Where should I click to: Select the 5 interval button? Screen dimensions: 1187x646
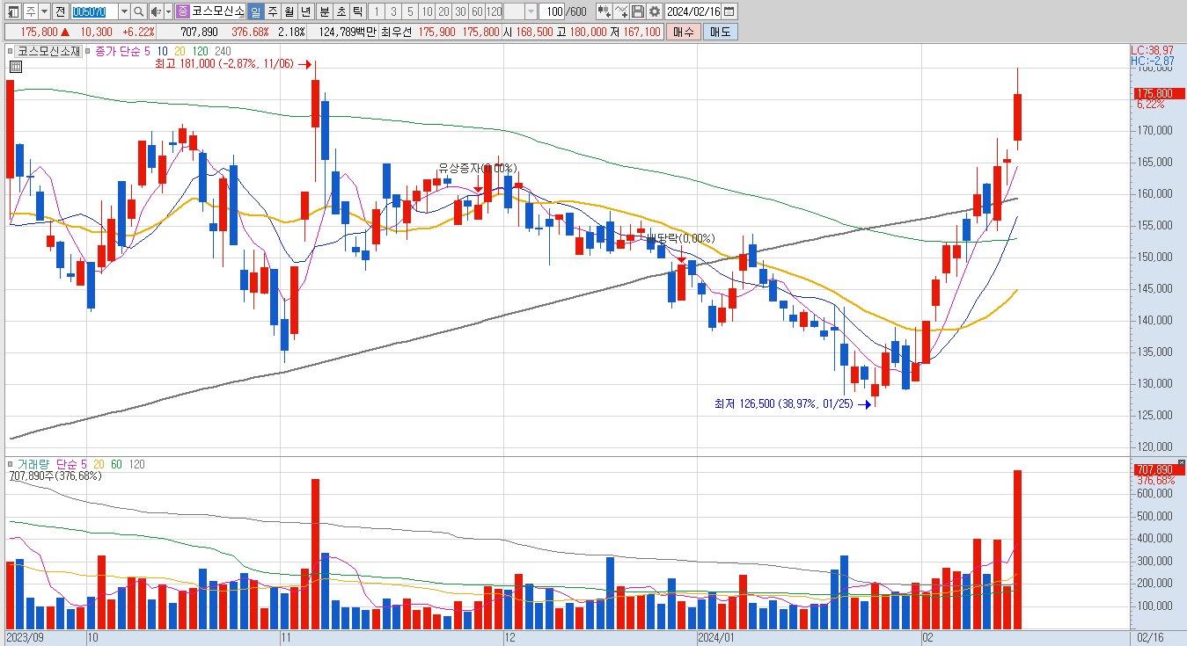pos(409,11)
